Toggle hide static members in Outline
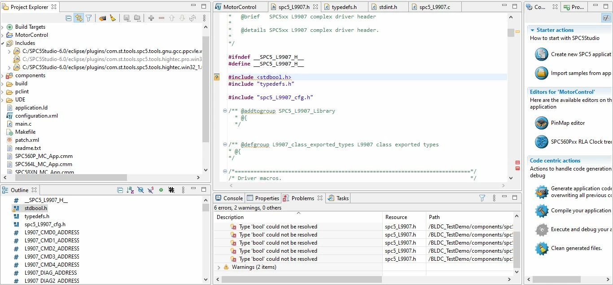The image size is (613, 285). click(151, 190)
